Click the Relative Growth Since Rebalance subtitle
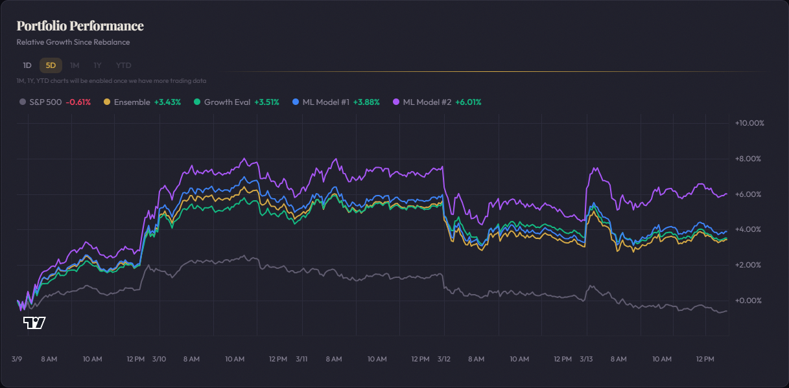Viewport: 789px width, 388px height. click(73, 42)
